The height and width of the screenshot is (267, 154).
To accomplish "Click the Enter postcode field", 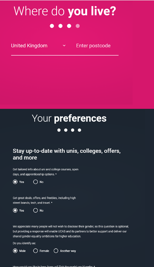I will click(97, 46).
